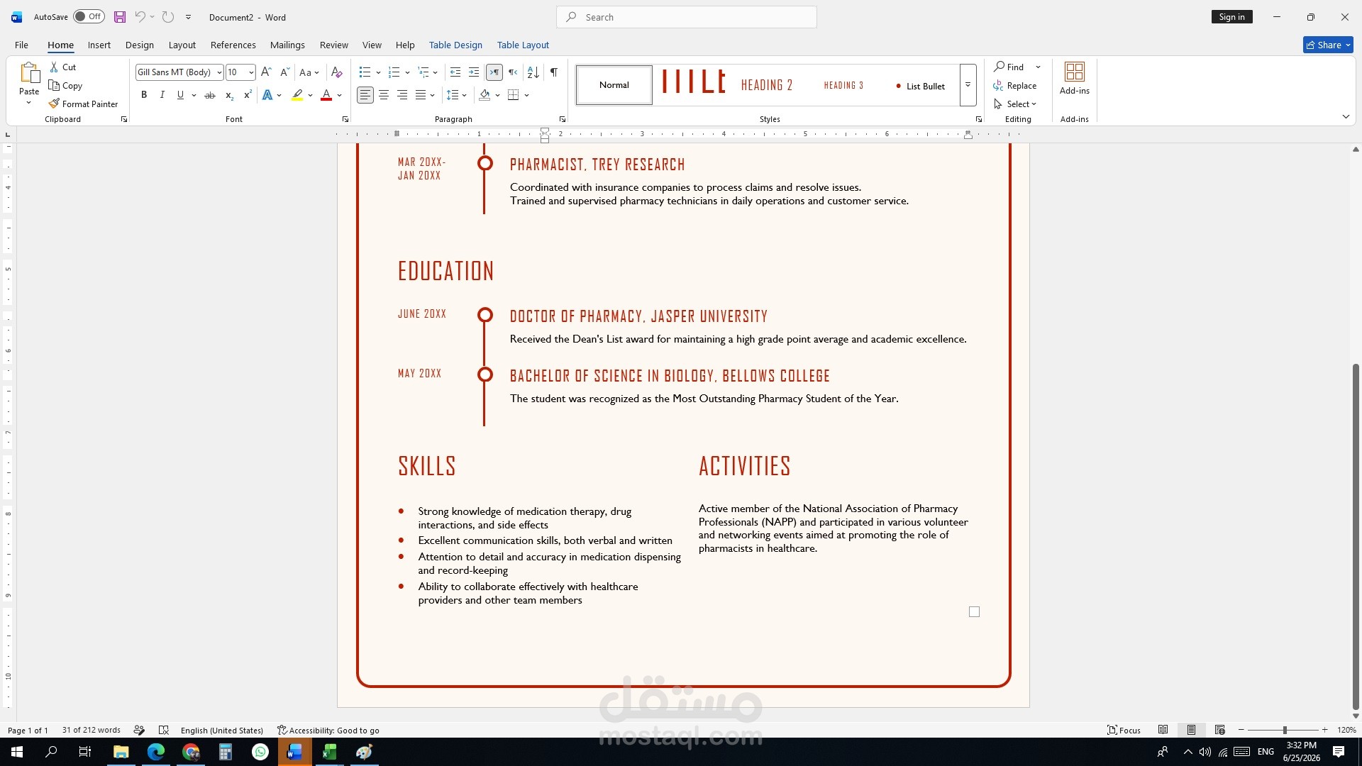Screen dimensions: 1362x766
Task: Center align the paragraph
Action: [x=384, y=95]
